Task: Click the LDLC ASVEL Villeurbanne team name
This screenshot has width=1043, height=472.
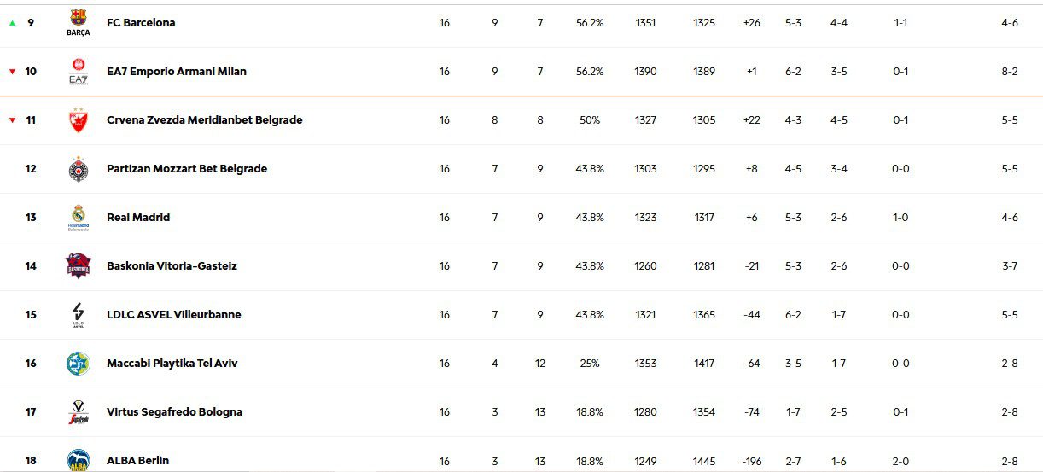Action: pyautogui.click(x=174, y=315)
